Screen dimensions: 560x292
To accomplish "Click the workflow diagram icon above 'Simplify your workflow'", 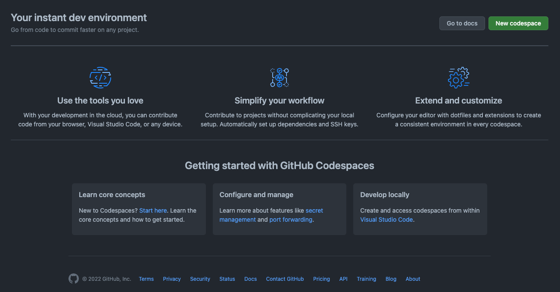I will tap(280, 78).
